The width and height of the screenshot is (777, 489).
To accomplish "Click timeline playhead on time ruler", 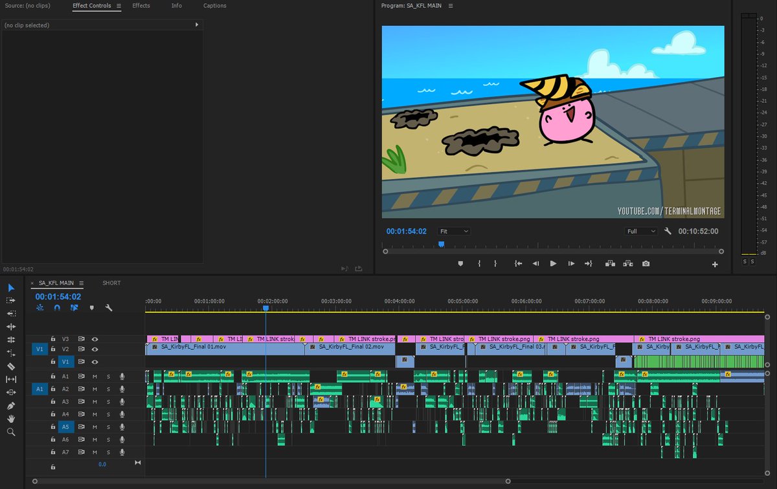I will coord(265,309).
